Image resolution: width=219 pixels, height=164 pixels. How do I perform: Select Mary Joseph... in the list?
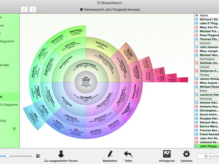pos(207,51)
